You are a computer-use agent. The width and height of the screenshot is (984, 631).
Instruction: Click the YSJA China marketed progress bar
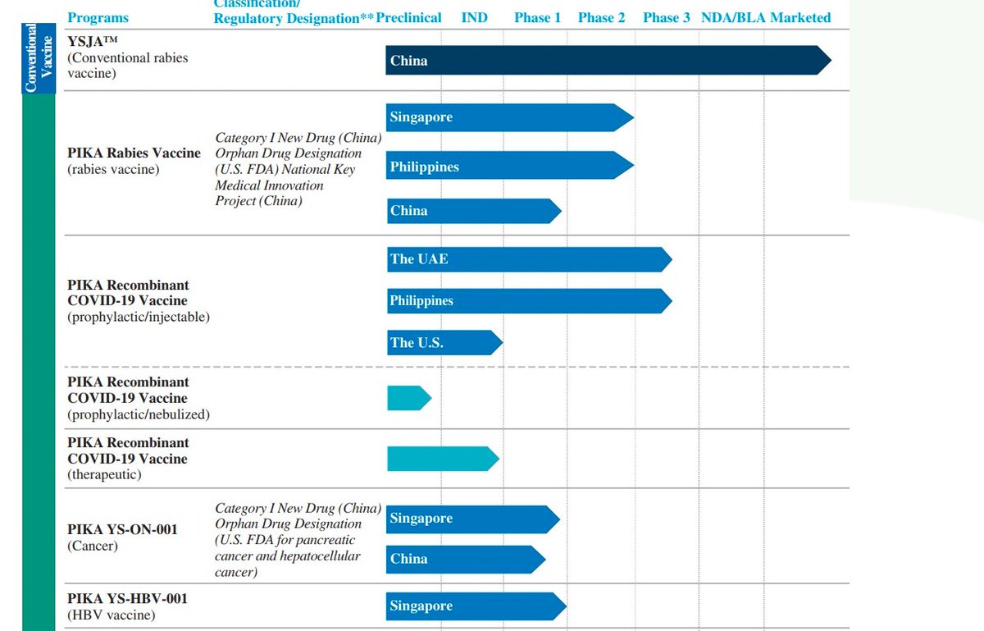608,60
